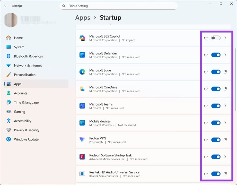This screenshot has height=185, width=237.
Task: Click the Windows Update icon in sidebar
Action: (8, 139)
